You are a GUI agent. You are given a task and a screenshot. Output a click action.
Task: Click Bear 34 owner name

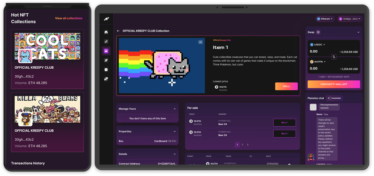(x=223, y=124)
